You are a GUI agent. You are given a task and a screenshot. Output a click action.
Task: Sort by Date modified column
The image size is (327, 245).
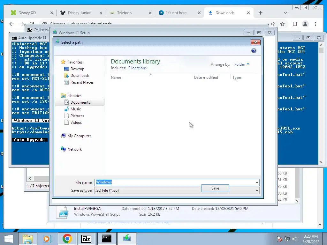click(206, 78)
